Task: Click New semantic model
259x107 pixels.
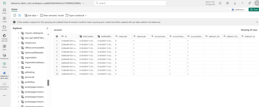Action: (x=52, y=15)
